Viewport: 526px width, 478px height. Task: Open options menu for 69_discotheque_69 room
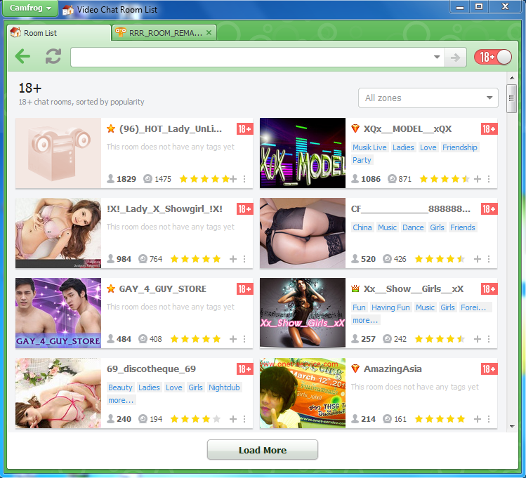[x=244, y=419]
